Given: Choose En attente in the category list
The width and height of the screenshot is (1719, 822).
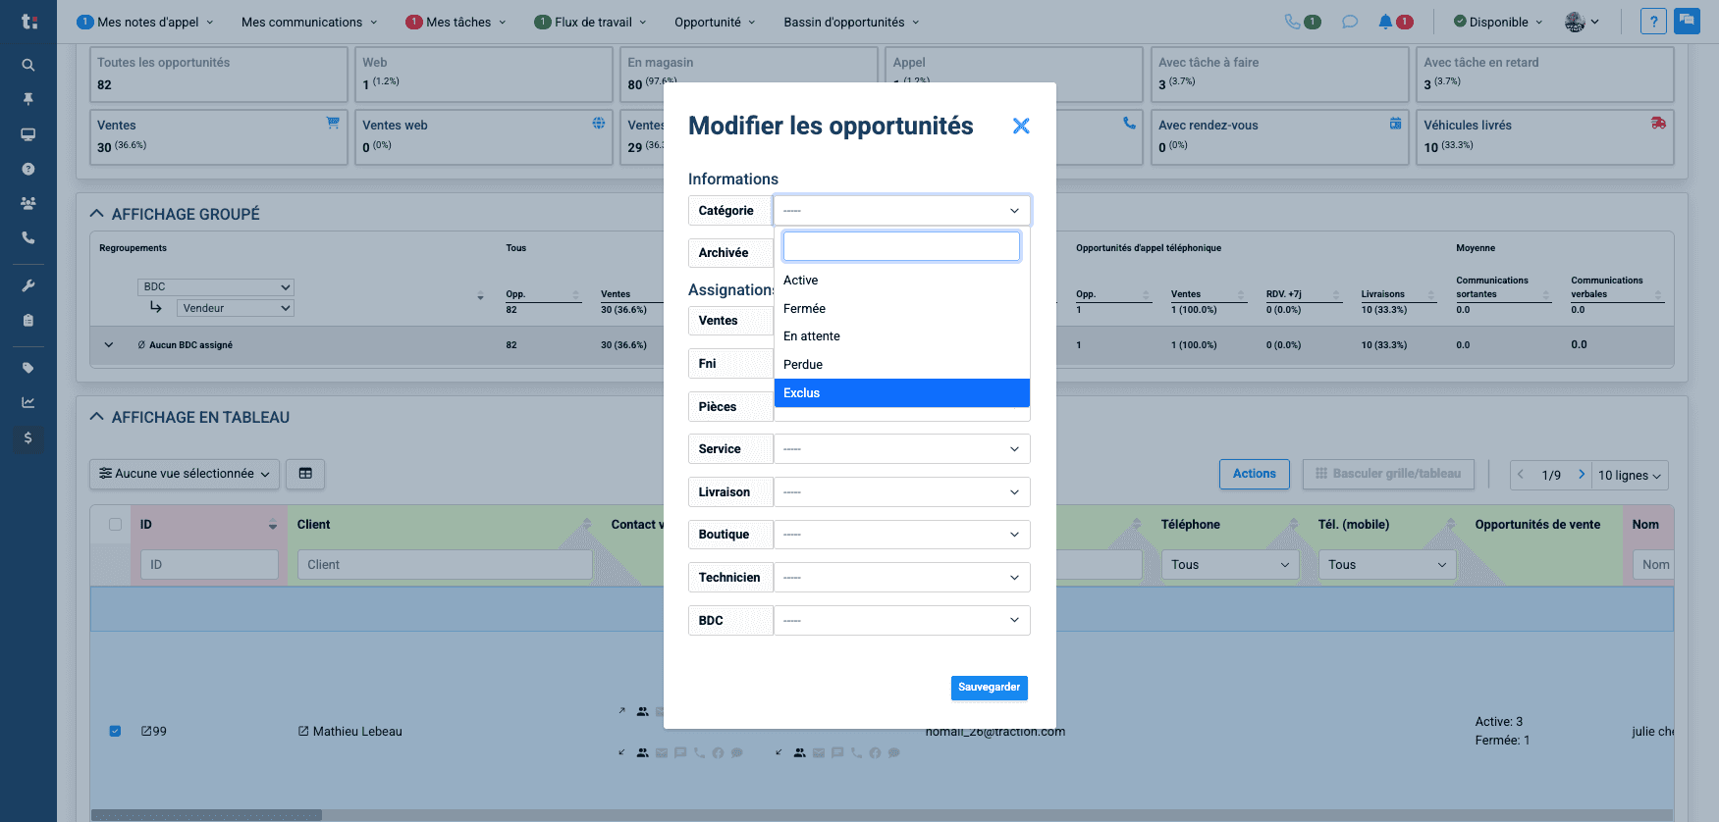Looking at the screenshot, I should [901, 336].
